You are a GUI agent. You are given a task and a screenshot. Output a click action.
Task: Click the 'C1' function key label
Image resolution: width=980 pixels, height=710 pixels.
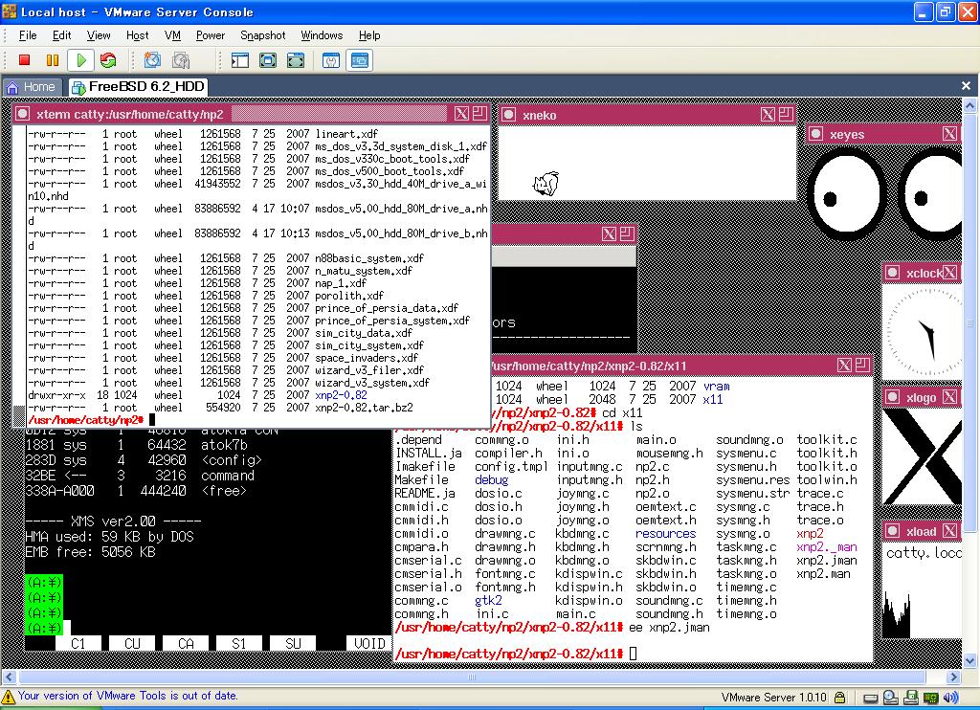coord(78,643)
